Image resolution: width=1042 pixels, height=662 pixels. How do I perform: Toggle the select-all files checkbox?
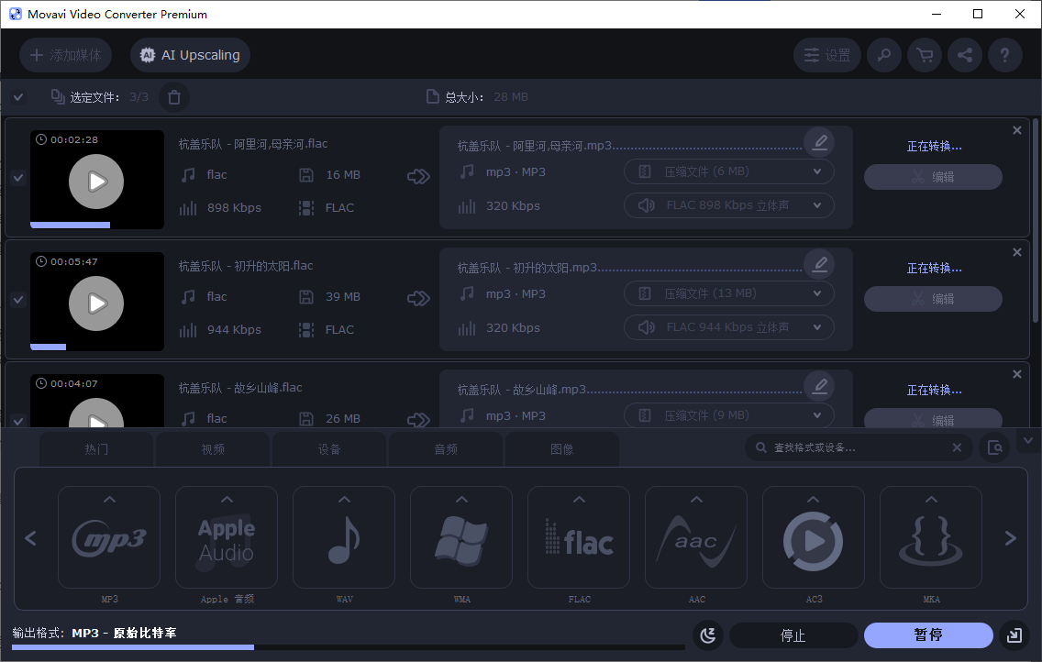[17, 96]
